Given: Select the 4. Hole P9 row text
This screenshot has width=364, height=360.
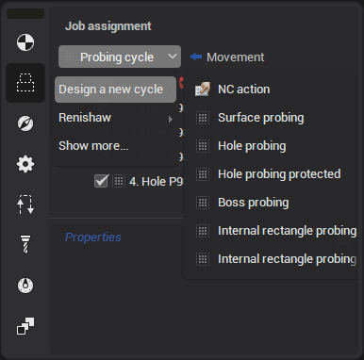Looking at the screenshot, I should [156, 182].
